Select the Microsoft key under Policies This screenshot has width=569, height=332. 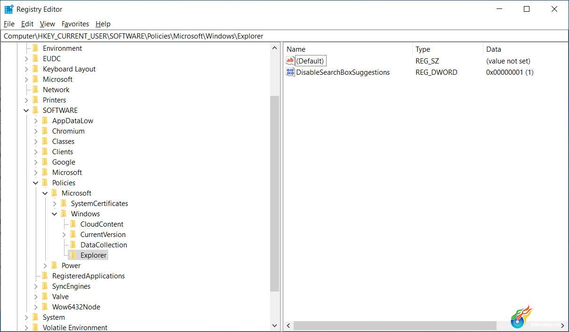pos(76,193)
